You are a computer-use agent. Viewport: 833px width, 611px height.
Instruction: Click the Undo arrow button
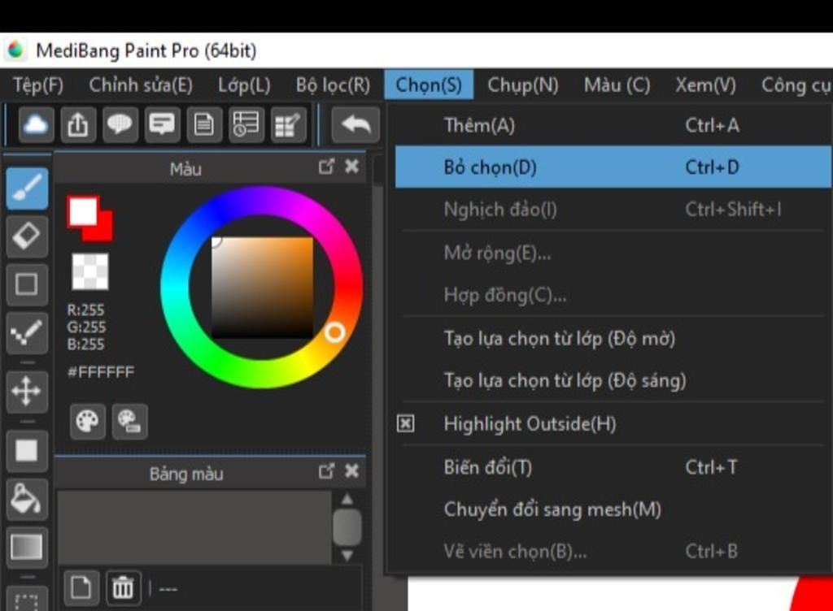(x=355, y=125)
